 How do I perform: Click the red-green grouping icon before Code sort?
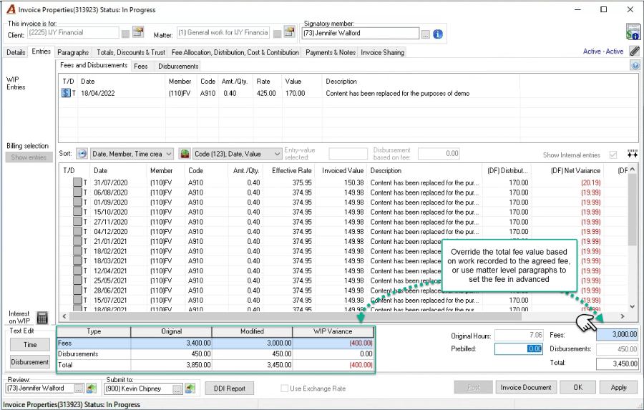coord(185,154)
